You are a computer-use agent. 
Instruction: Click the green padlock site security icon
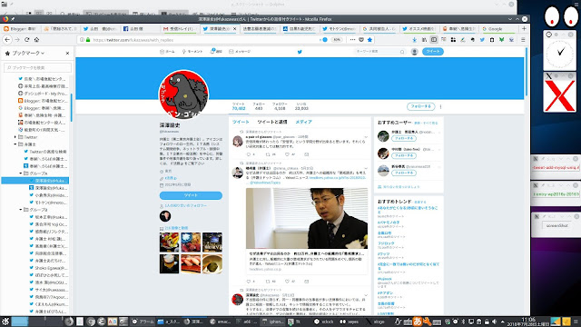tap(88, 40)
